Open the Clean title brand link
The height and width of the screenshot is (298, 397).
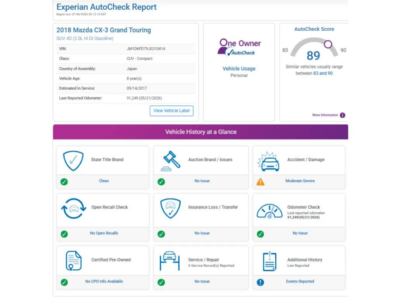104,181
